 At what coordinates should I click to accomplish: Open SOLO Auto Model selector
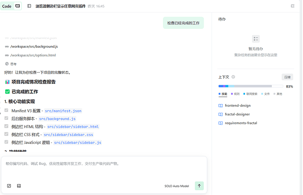tap(177, 186)
